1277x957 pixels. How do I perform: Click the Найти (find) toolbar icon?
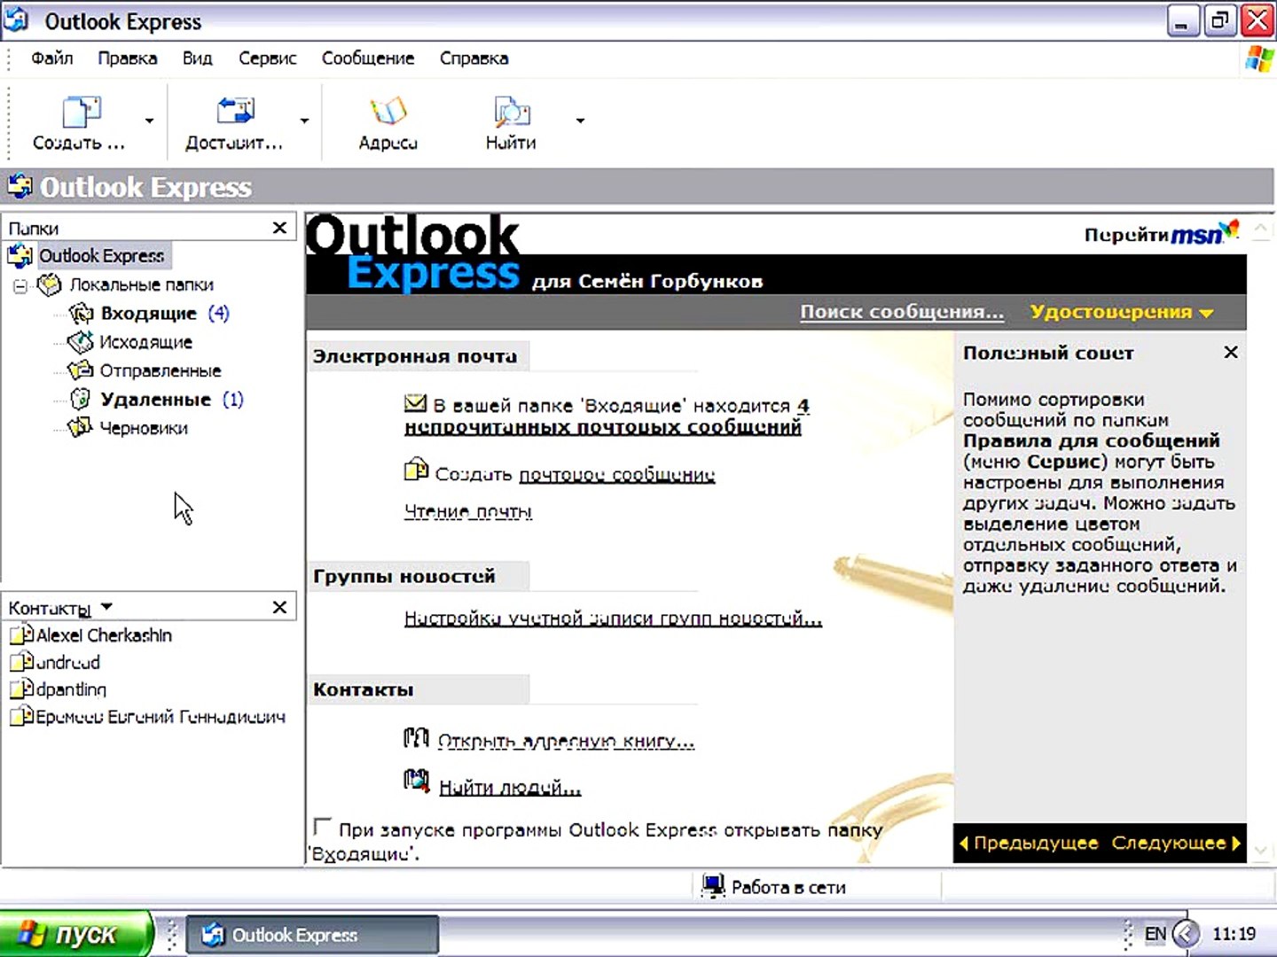[511, 112]
